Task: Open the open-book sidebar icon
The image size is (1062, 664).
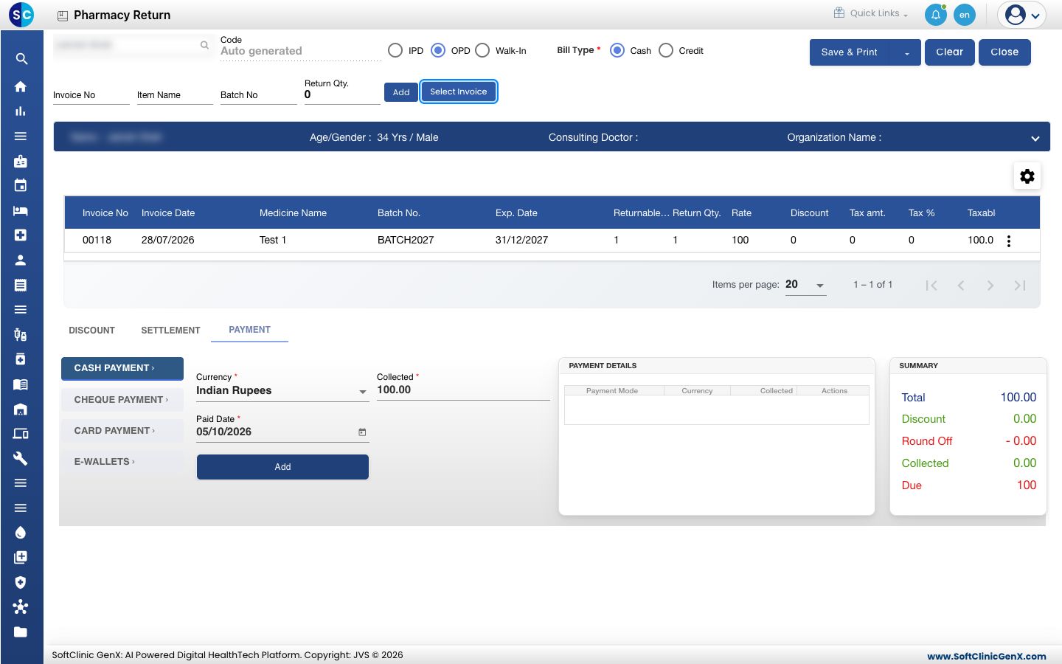Action: (21, 384)
